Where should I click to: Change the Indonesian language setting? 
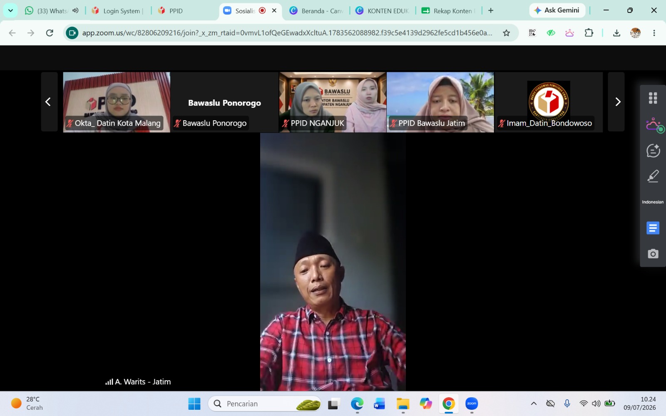coord(653,202)
